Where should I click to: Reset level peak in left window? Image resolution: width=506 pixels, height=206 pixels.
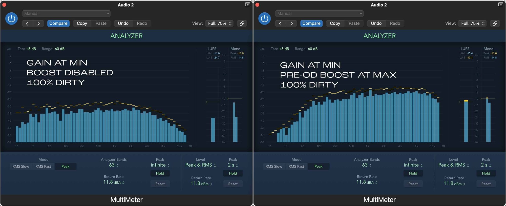tap(233, 184)
